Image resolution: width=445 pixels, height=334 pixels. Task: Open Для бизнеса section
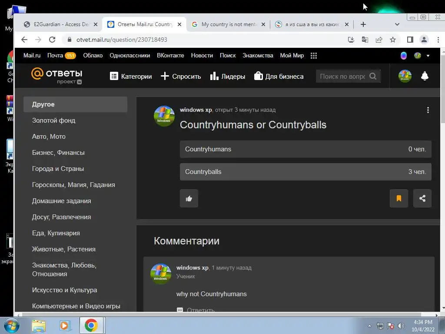point(279,76)
